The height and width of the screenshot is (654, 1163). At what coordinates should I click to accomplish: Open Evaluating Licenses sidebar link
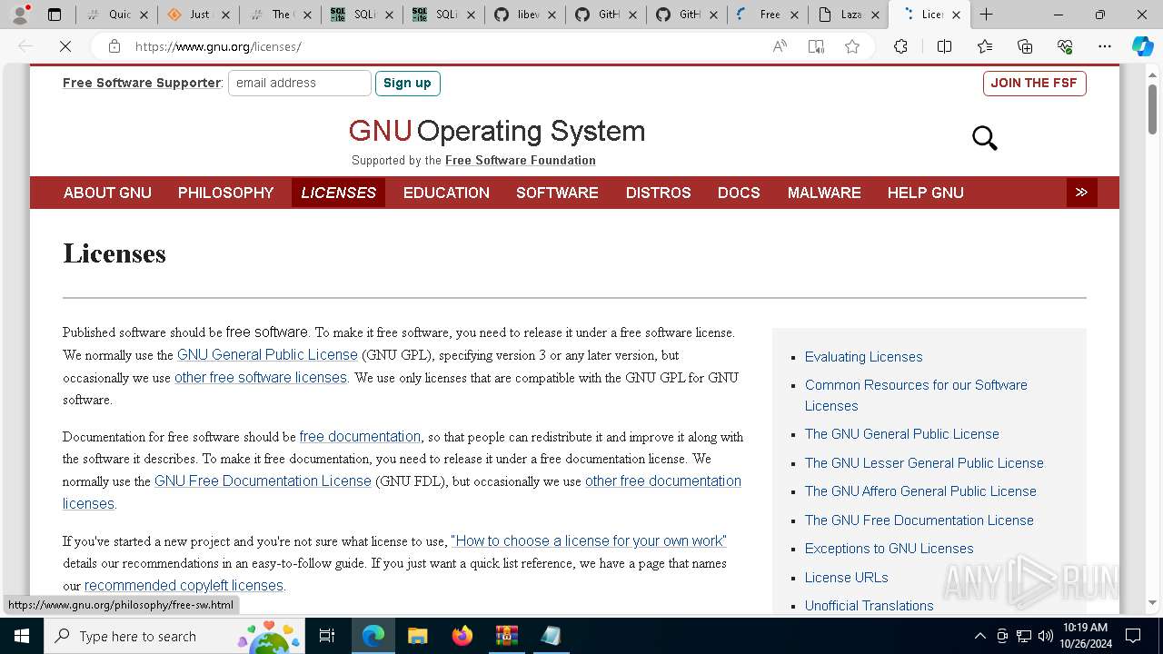point(863,357)
